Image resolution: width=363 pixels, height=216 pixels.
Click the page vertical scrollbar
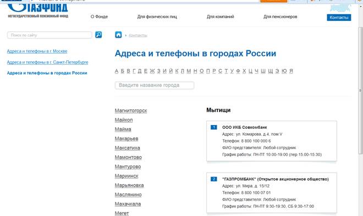coord(360,90)
